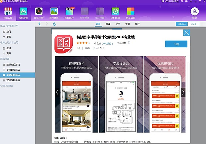Click the 刷机越狱 (Flash/Jailbreak) icon

(115, 13)
